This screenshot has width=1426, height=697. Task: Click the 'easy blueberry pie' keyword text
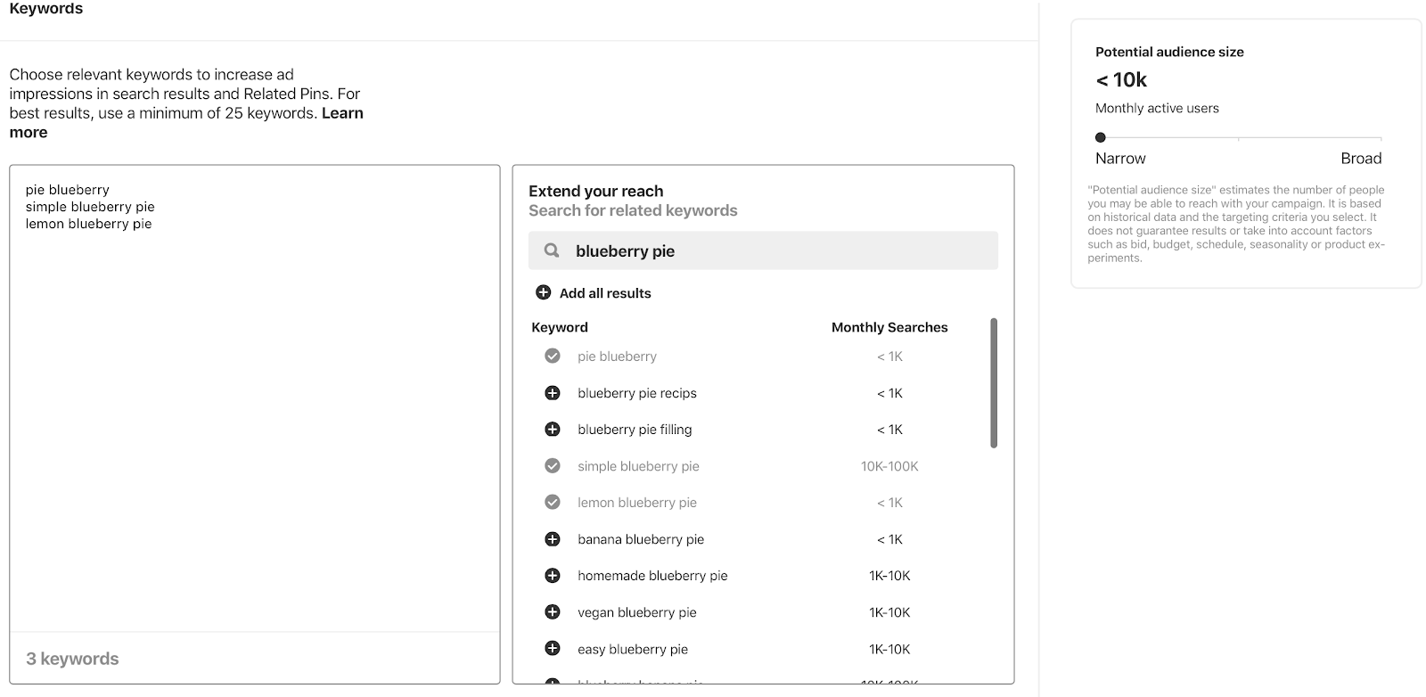tap(633, 649)
